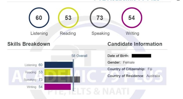Image resolution: width=183 pixels, height=99 pixels.
Task: Click the Candidate Information heading
Action: pyautogui.click(x=135, y=44)
